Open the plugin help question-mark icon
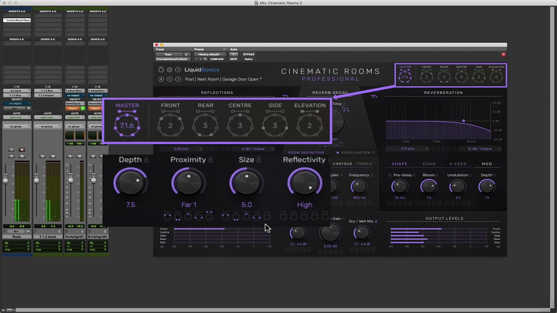The width and height of the screenshot is (557, 313). tap(178, 70)
